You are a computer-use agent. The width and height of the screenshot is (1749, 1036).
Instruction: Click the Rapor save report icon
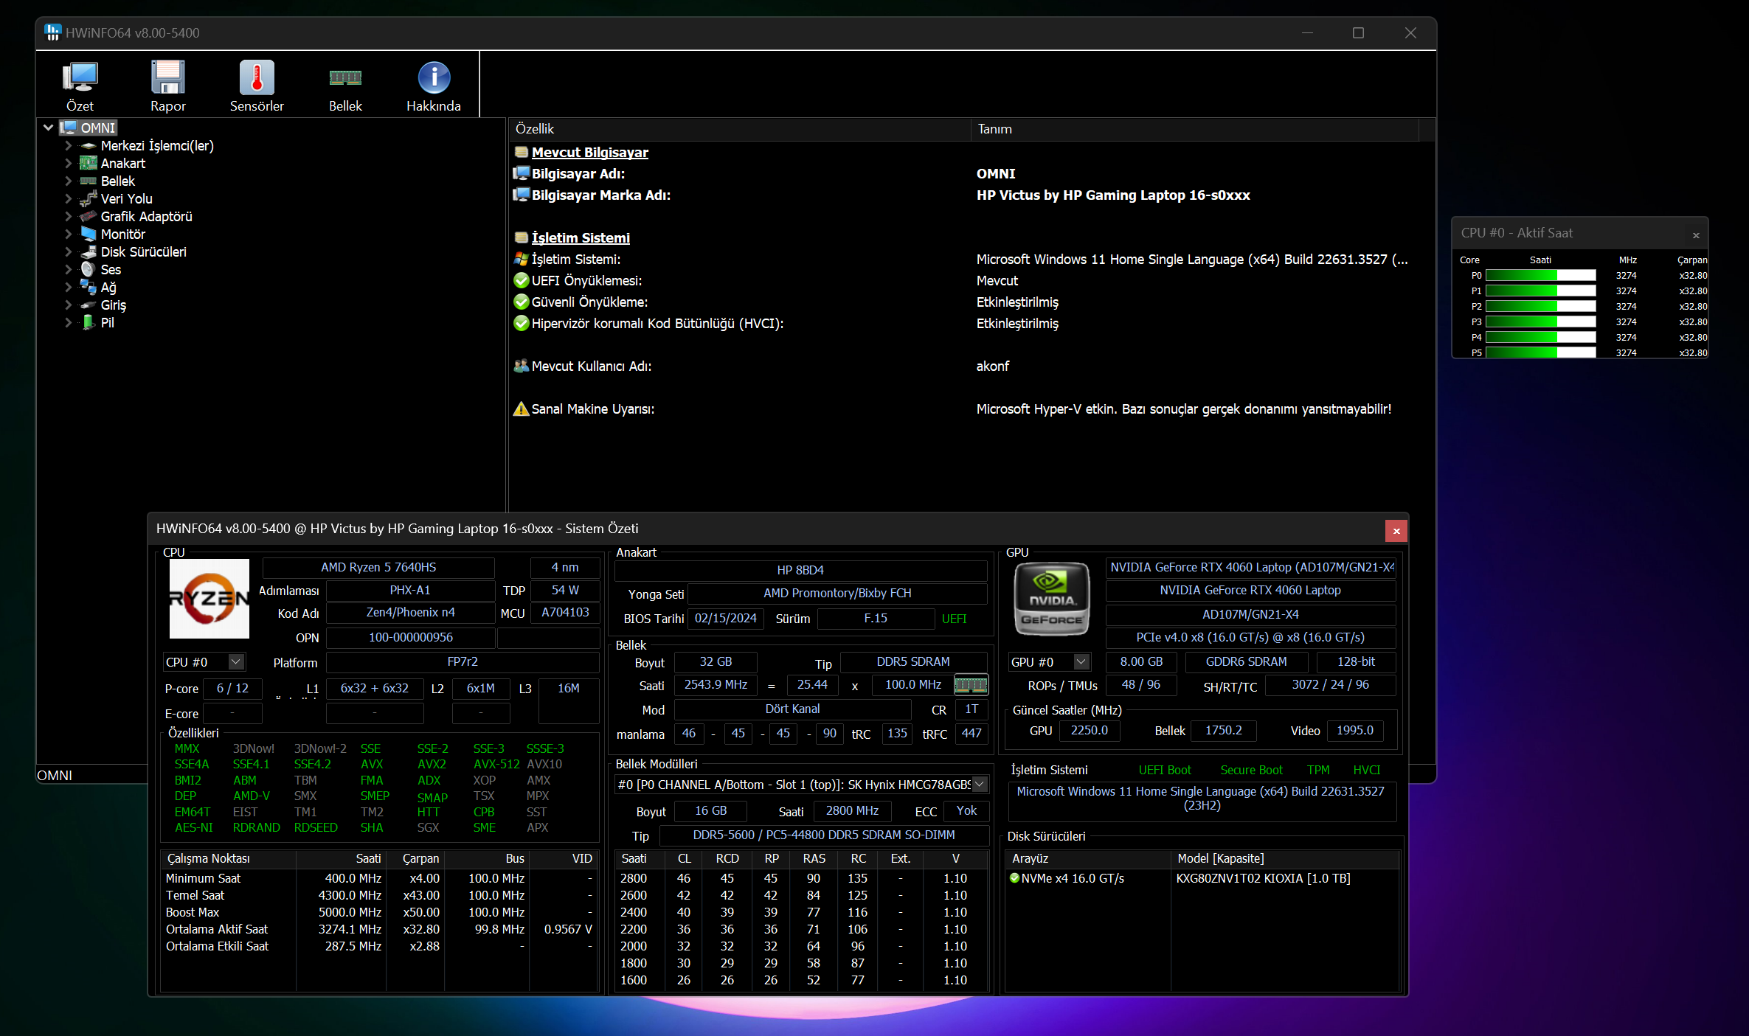point(168,77)
